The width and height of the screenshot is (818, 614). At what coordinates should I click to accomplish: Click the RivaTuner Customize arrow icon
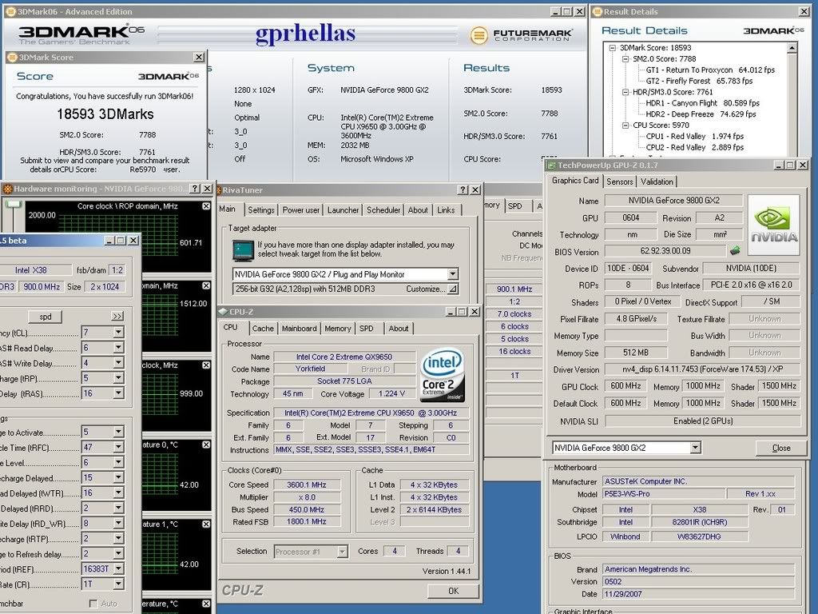click(x=452, y=289)
